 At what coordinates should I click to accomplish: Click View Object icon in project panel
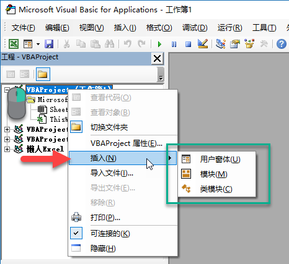pyautogui.click(x=24, y=74)
